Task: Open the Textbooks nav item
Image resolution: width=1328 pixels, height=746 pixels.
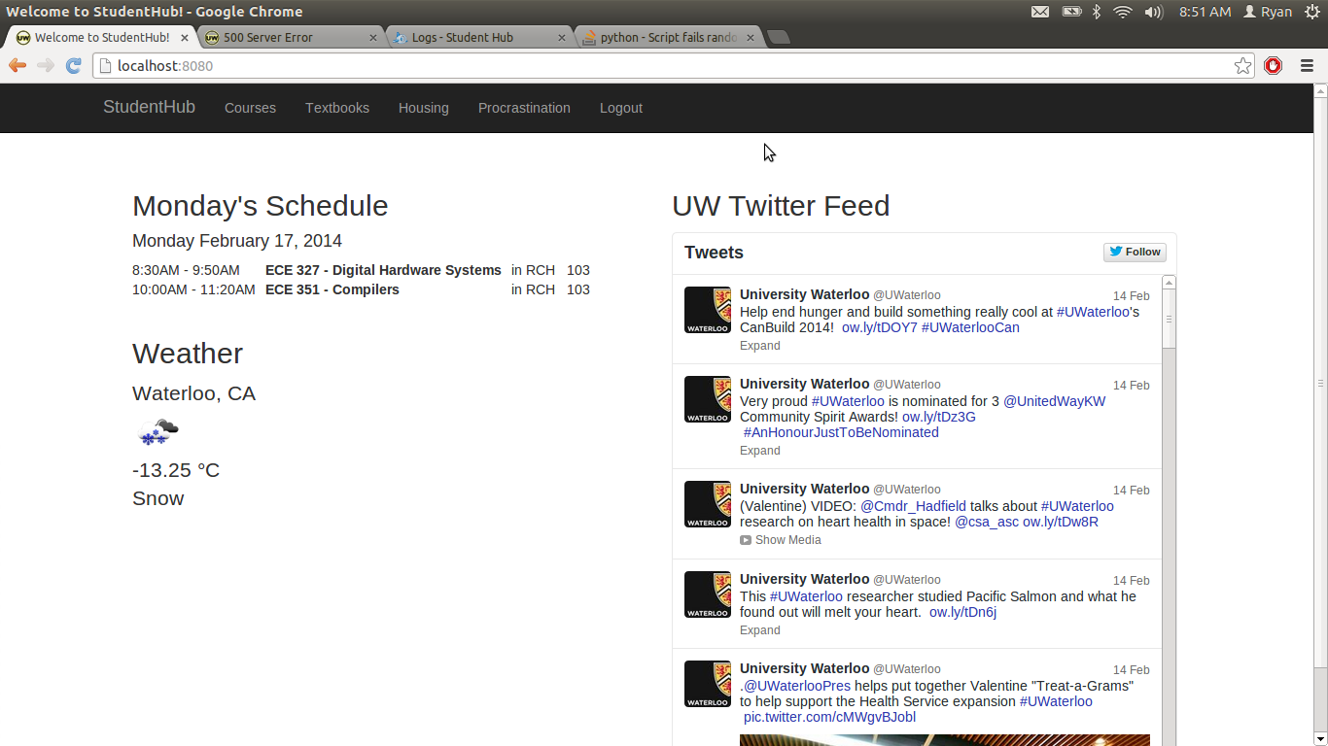Action: point(337,108)
